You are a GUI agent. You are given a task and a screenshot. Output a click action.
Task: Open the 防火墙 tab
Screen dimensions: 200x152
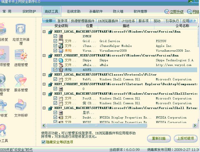118,12
